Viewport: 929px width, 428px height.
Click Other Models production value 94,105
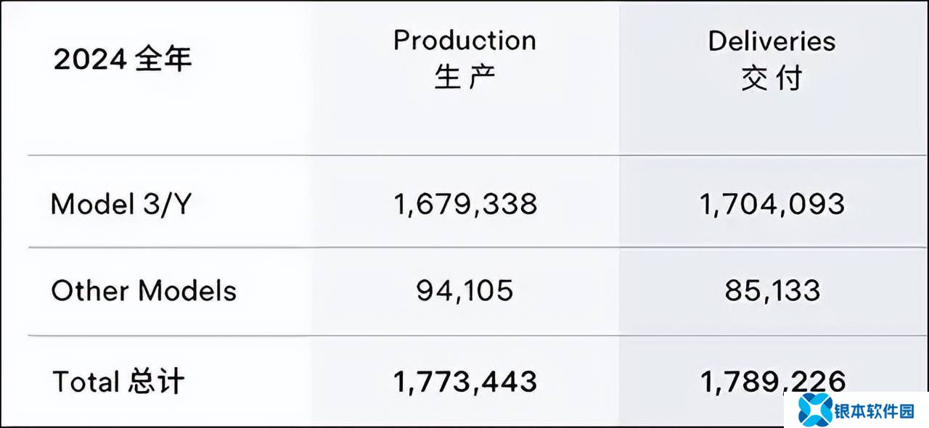(x=464, y=292)
